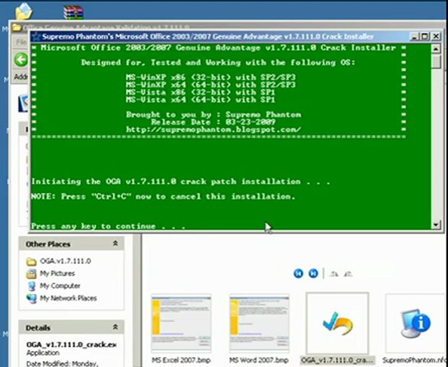The height and width of the screenshot is (367, 448).
Task: Click the "Initiating the OGA v1.7.111.0" line
Action: [x=180, y=181]
